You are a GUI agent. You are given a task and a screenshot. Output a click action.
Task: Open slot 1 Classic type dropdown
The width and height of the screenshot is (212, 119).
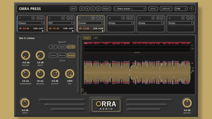tap(31, 23)
